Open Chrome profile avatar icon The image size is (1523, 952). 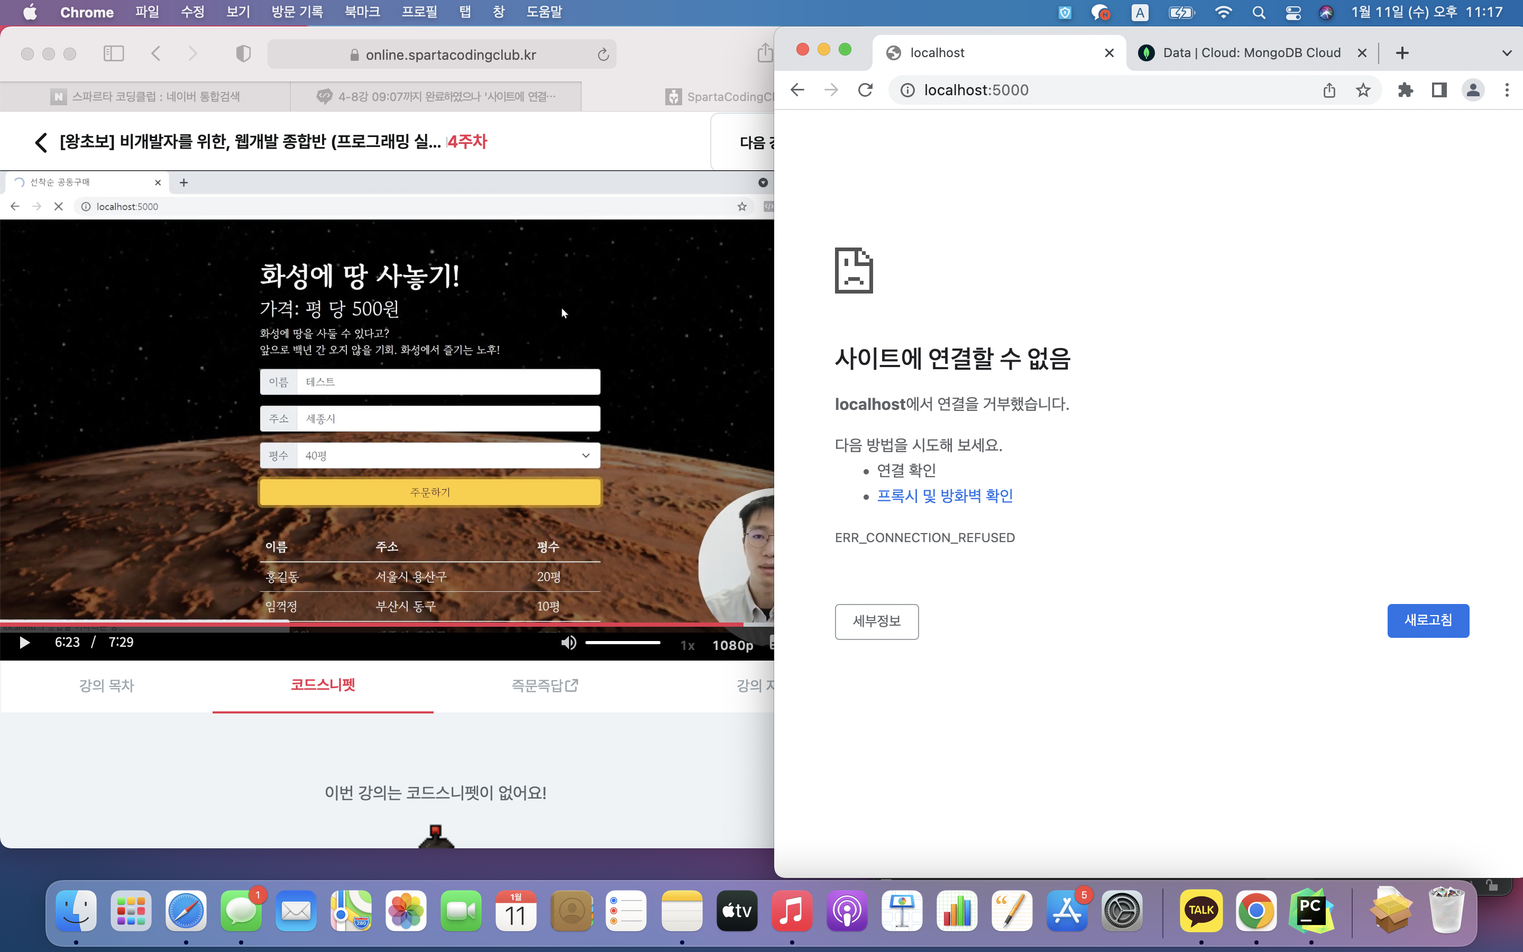[1473, 90]
